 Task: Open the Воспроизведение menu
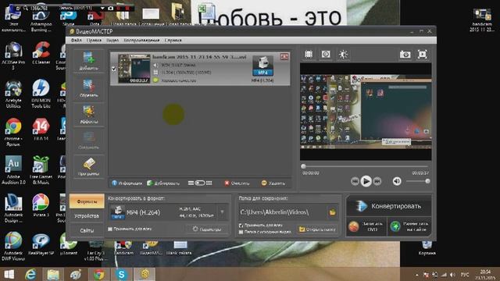point(141,41)
